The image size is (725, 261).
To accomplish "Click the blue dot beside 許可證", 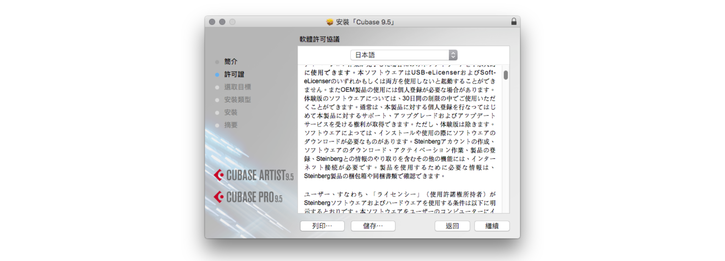I will pyautogui.click(x=217, y=75).
